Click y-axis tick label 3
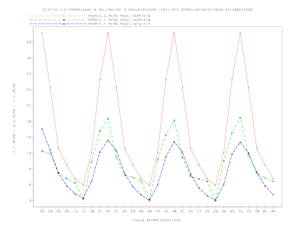The image size is (298, 230). point(30,201)
